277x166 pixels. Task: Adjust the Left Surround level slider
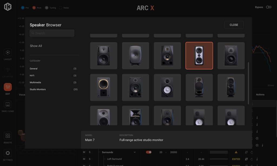pyautogui.click(x=219, y=159)
